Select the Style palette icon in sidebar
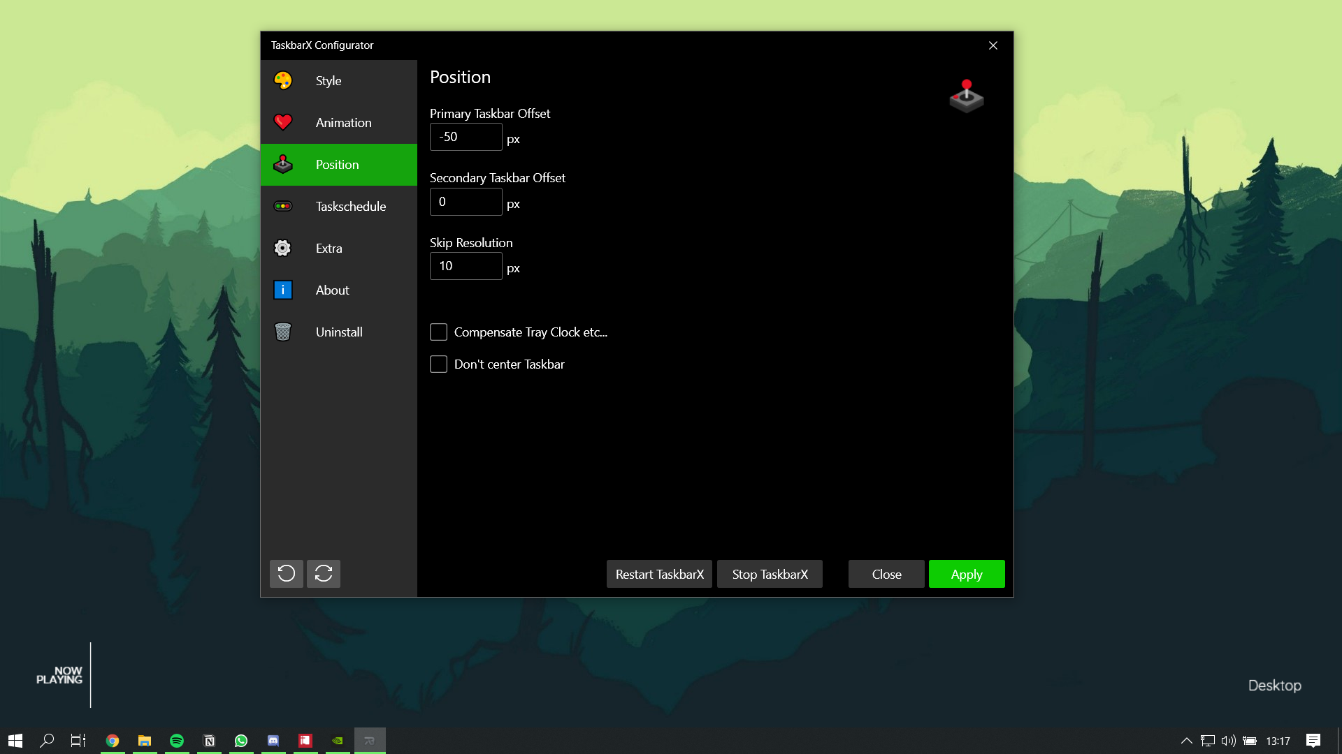Screen dimensions: 1342x754 click(x=282, y=80)
